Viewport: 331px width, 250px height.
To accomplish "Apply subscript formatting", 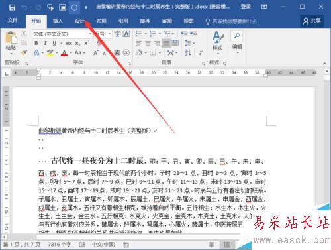I will click(77, 43).
